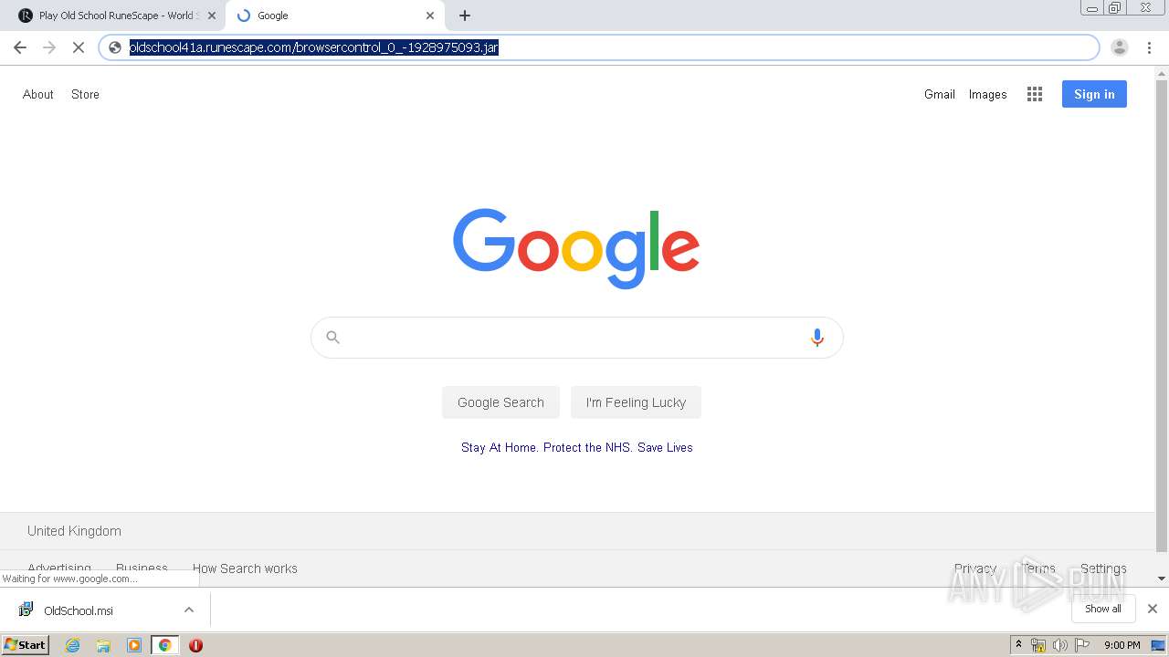Open the Privacy footer link
Viewport: 1169px width, 657px height.
pyautogui.click(x=975, y=568)
